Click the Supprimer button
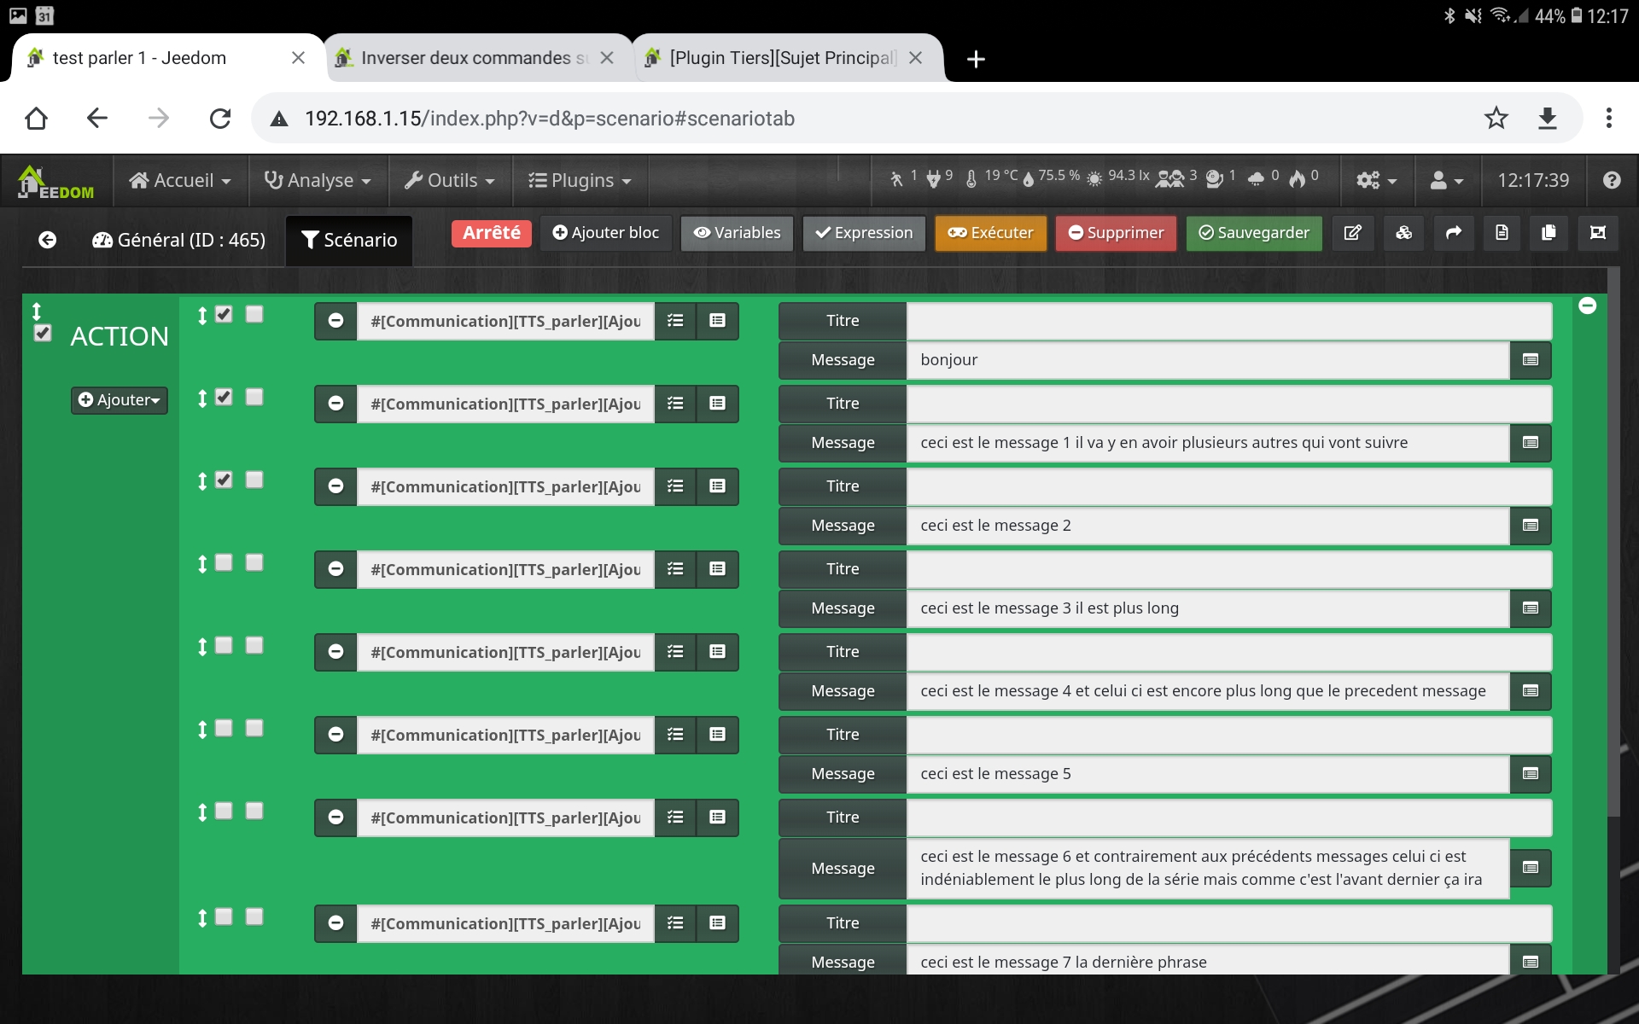This screenshot has height=1024, width=1639. [x=1117, y=233]
